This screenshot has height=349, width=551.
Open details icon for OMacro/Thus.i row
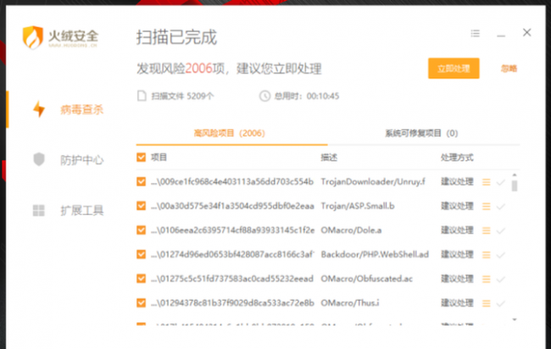[487, 303]
